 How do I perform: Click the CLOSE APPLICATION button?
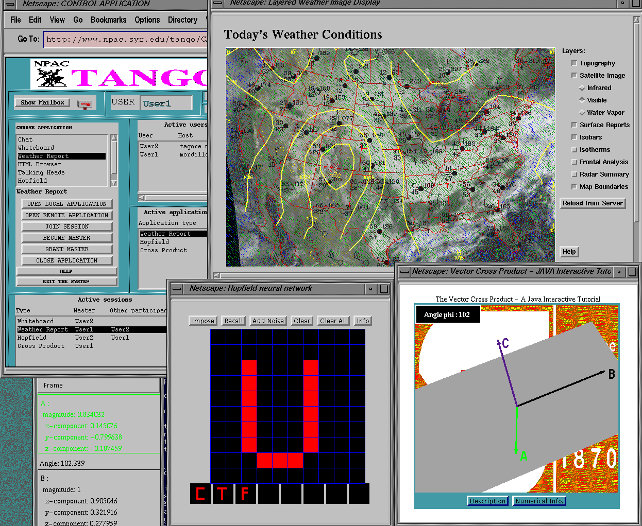(67, 260)
